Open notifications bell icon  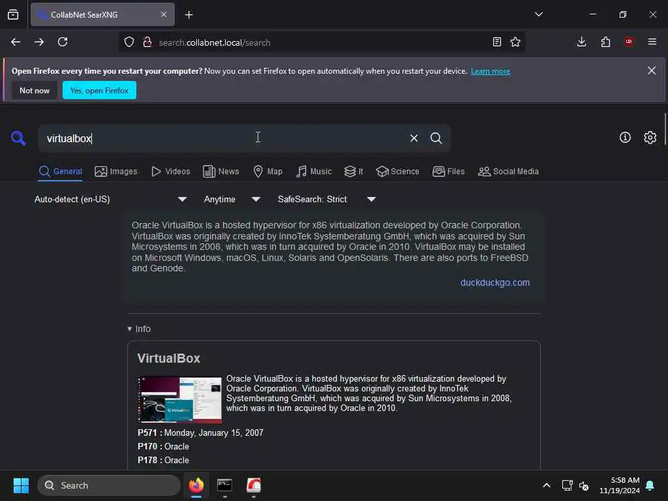[650, 485]
